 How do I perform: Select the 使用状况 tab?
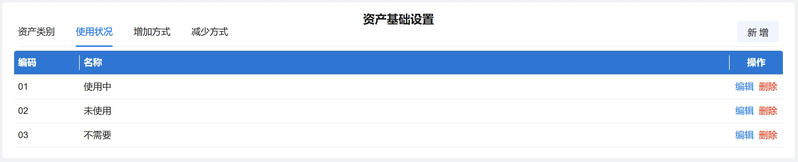click(94, 32)
